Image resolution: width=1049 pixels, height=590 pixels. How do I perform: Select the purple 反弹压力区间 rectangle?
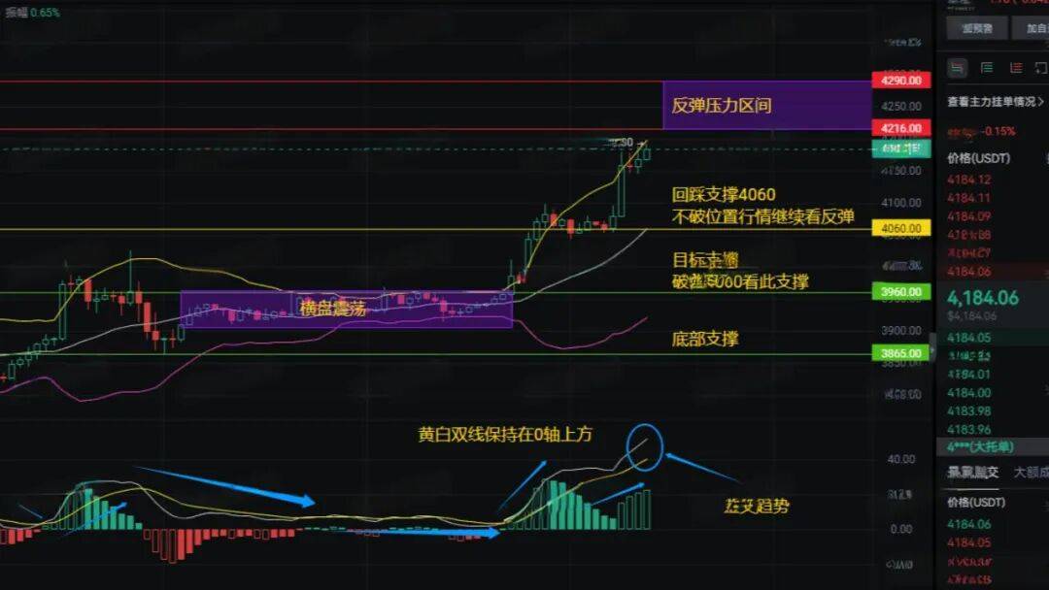[765, 105]
